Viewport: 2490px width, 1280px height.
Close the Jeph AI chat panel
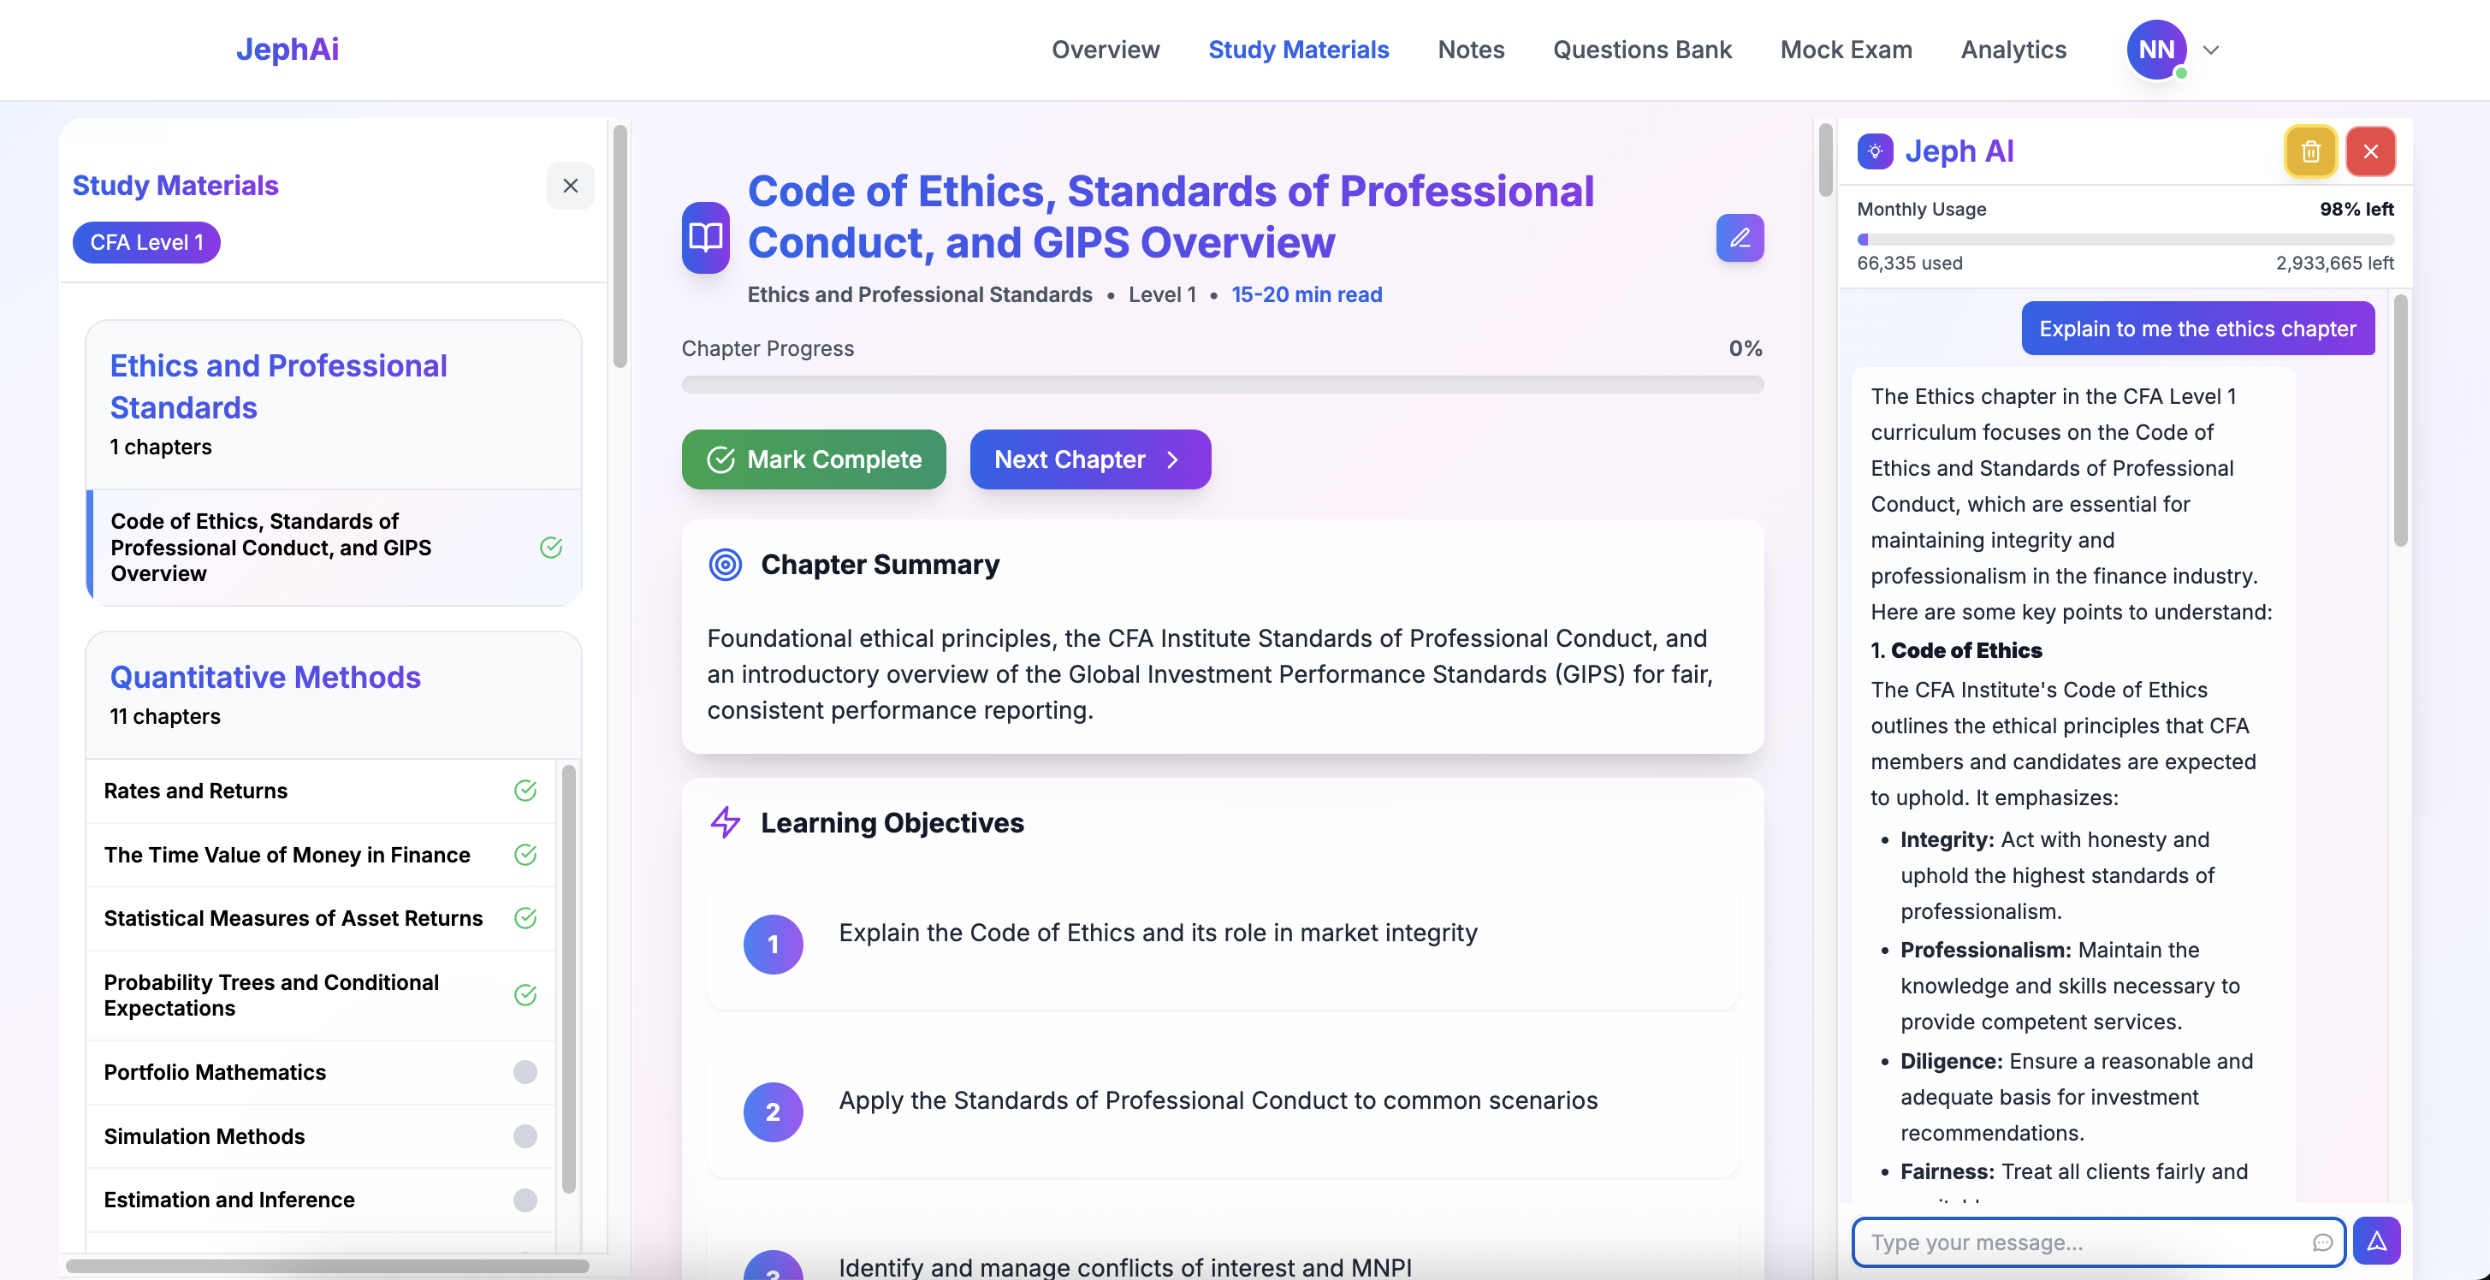coord(2370,151)
